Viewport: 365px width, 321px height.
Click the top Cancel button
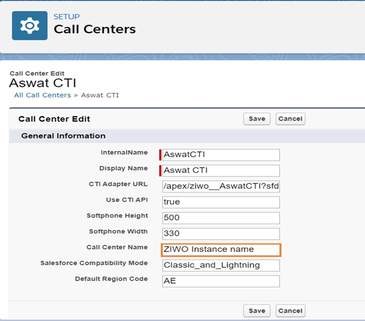point(290,119)
